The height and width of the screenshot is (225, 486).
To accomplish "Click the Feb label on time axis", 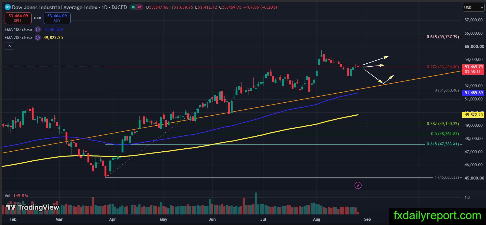I will coord(13,219).
